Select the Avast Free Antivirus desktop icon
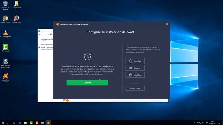 pyautogui.click(x=6, y=78)
